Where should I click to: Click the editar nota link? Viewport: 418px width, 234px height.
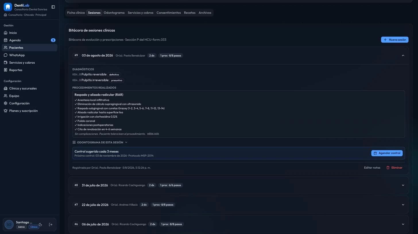pyautogui.click(x=153, y=134)
